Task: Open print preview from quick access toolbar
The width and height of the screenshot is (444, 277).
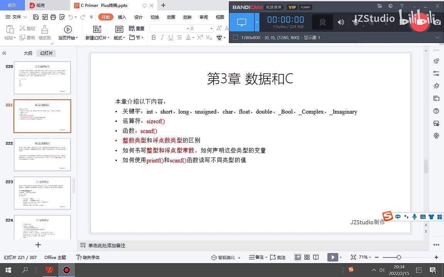Action: pos(62,17)
